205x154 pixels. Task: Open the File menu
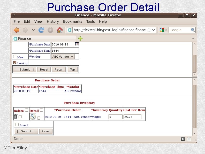(17, 21)
